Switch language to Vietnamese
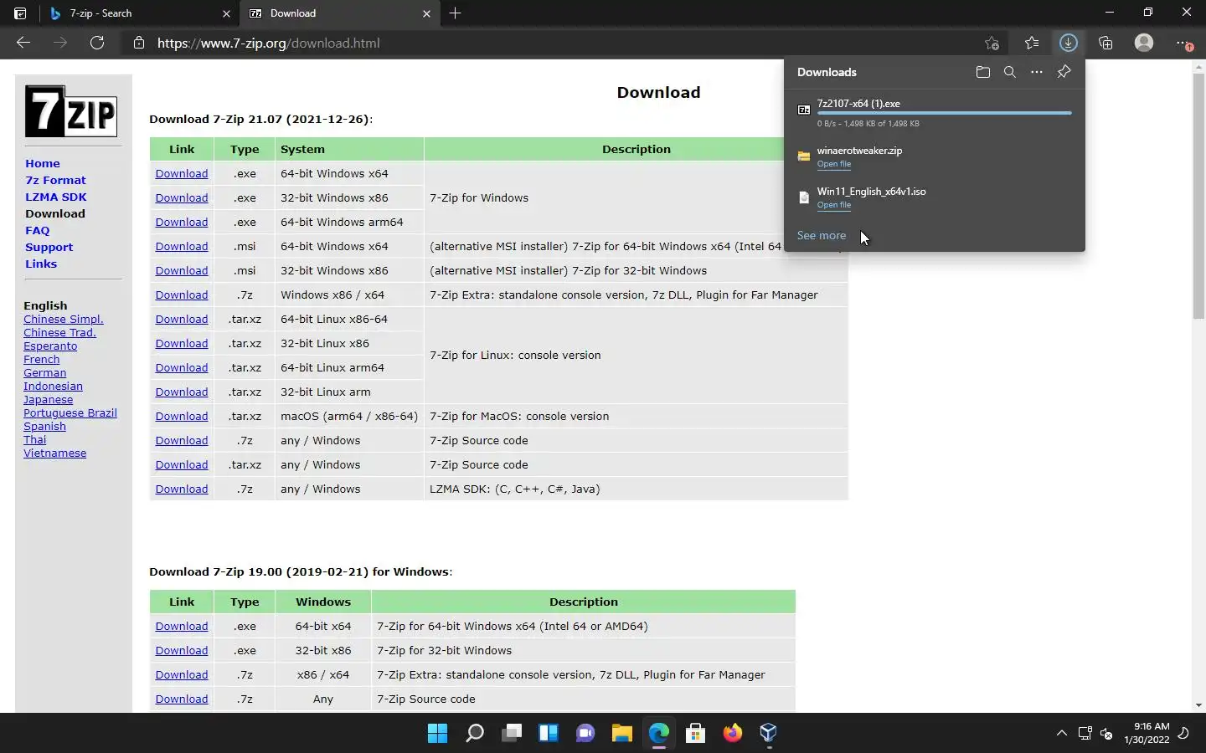Image resolution: width=1206 pixels, height=753 pixels. coord(55,453)
